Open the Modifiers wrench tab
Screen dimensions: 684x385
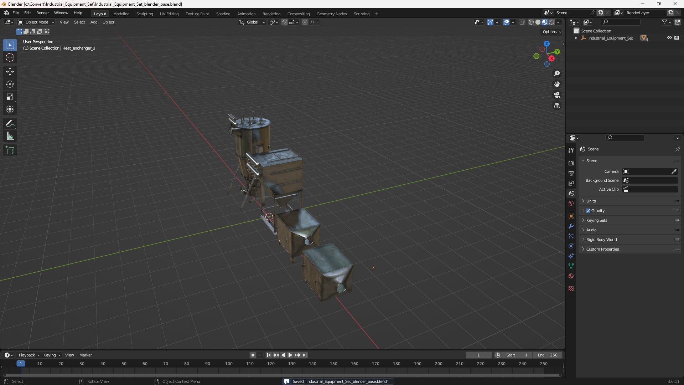pyautogui.click(x=571, y=226)
